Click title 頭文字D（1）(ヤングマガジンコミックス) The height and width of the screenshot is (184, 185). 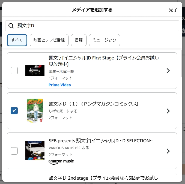[x=93, y=104]
